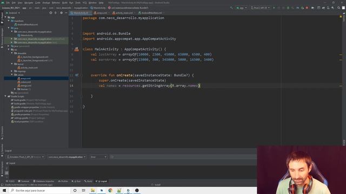
Task: Select arrays.xml in project tree
Action: click(x=25, y=78)
